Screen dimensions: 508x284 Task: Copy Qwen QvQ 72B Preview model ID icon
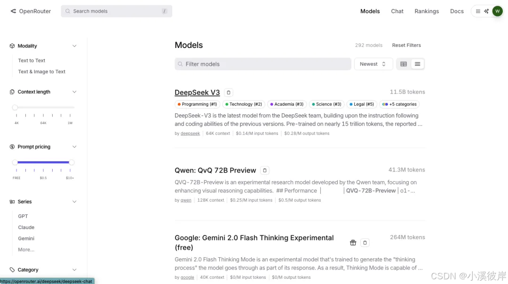[265, 170]
